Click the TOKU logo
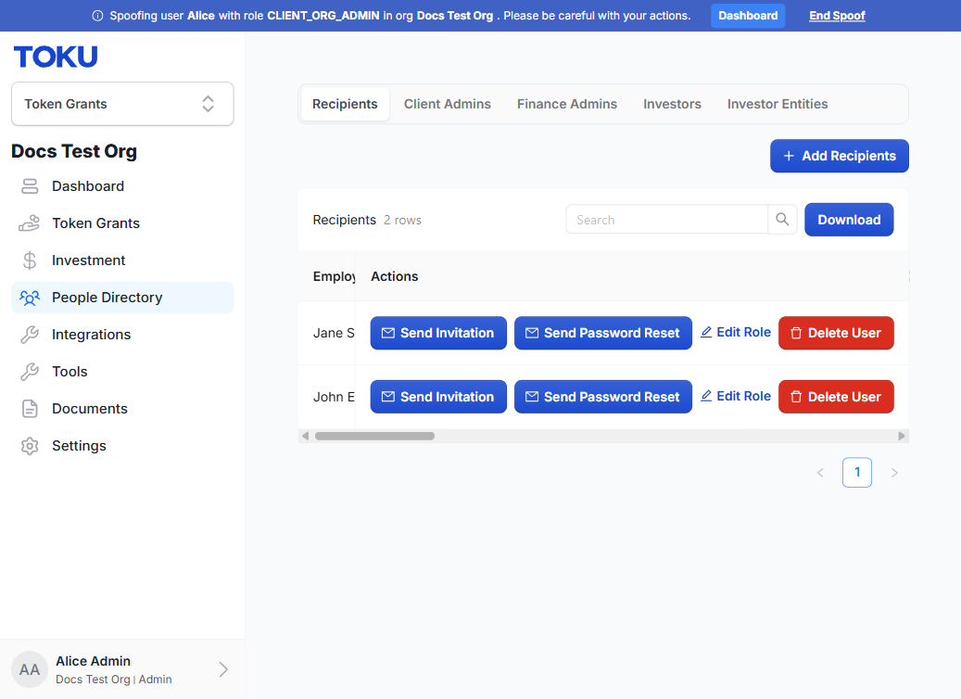 (x=56, y=57)
